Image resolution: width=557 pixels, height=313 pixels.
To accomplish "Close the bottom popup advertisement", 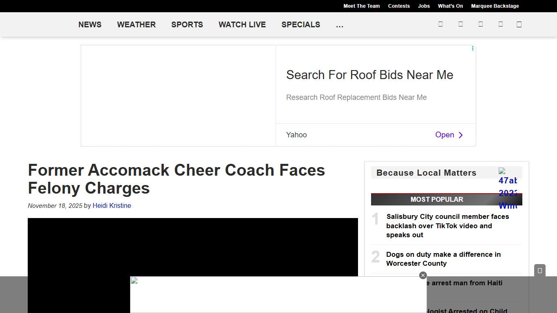I will [x=423, y=275].
